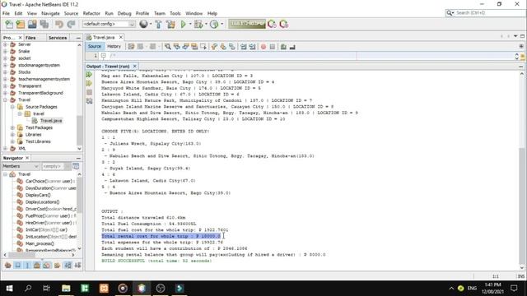
Task: Click the Profile Project icon
Action: point(214,24)
